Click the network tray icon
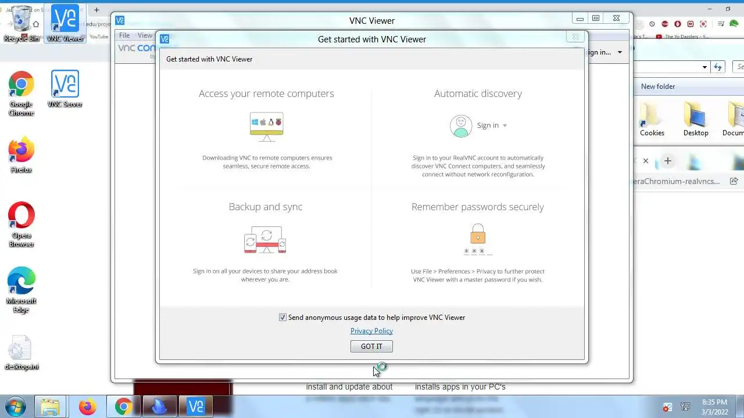Screen dimensions: 744x418 point(685,408)
